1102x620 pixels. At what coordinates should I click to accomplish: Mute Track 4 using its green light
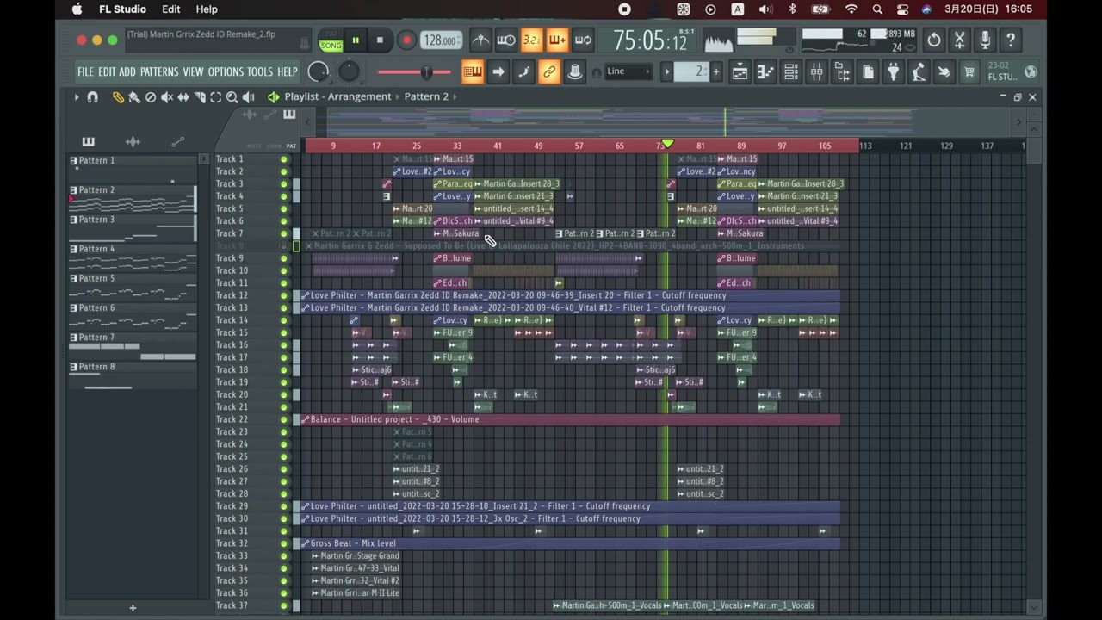pyautogui.click(x=284, y=196)
